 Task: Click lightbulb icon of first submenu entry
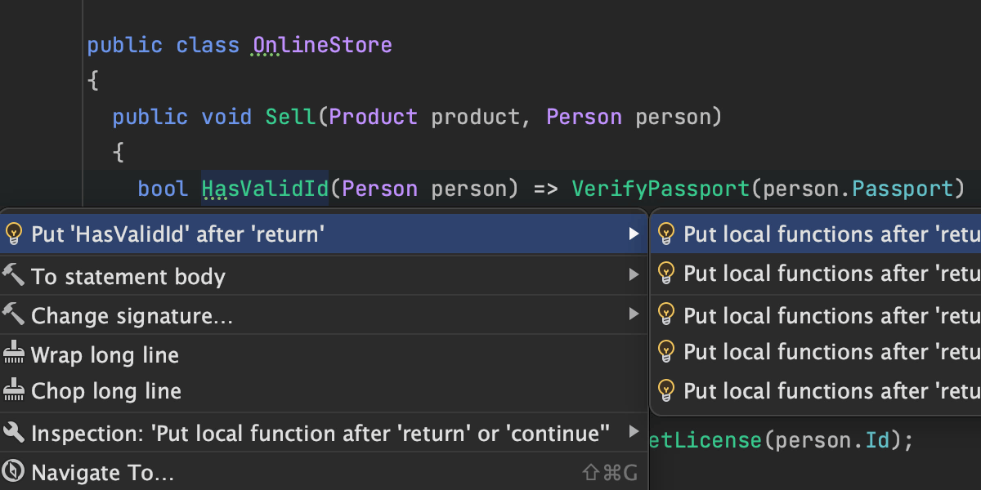pos(667,235)
